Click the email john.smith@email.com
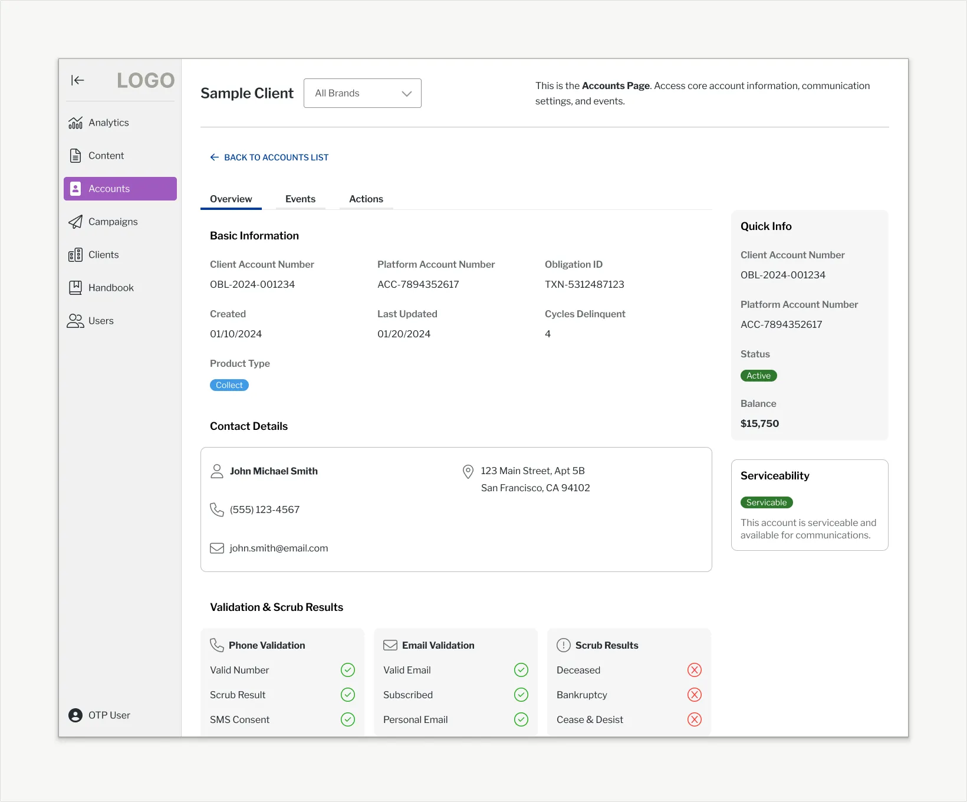Viewport: 967px width, 802px height. tap(279, 548)
